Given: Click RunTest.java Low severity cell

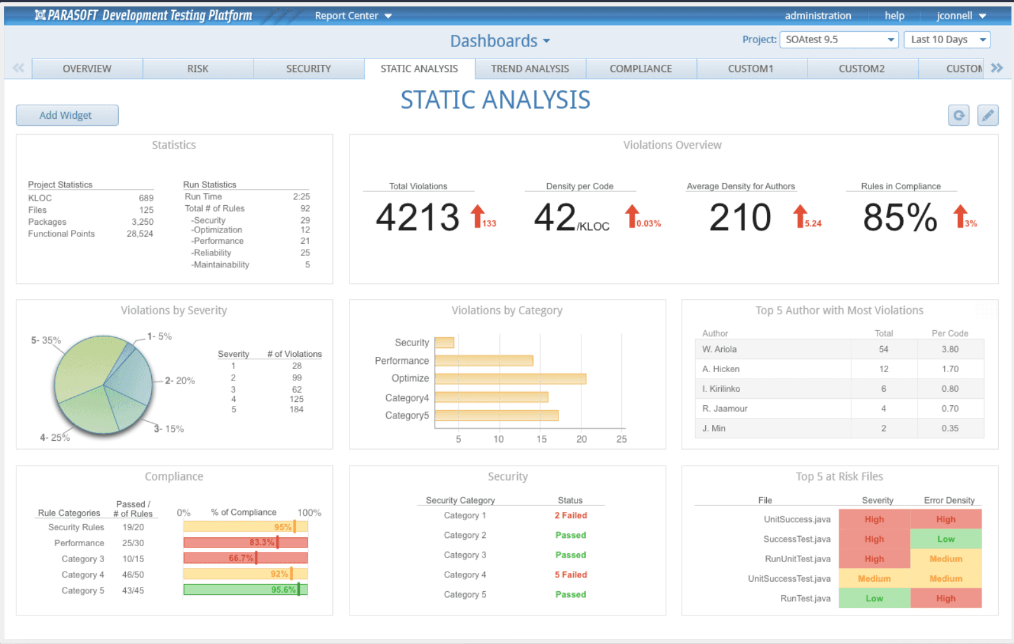Looking at the screenshot, I should coord(874,598).
